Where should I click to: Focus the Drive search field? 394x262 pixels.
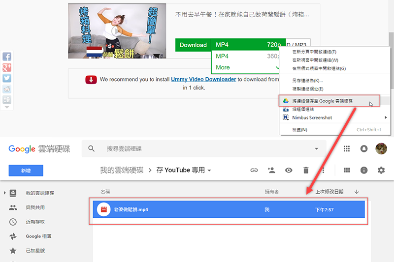[204, 148]
